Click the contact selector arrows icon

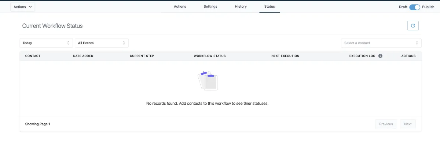click(417, 43)
